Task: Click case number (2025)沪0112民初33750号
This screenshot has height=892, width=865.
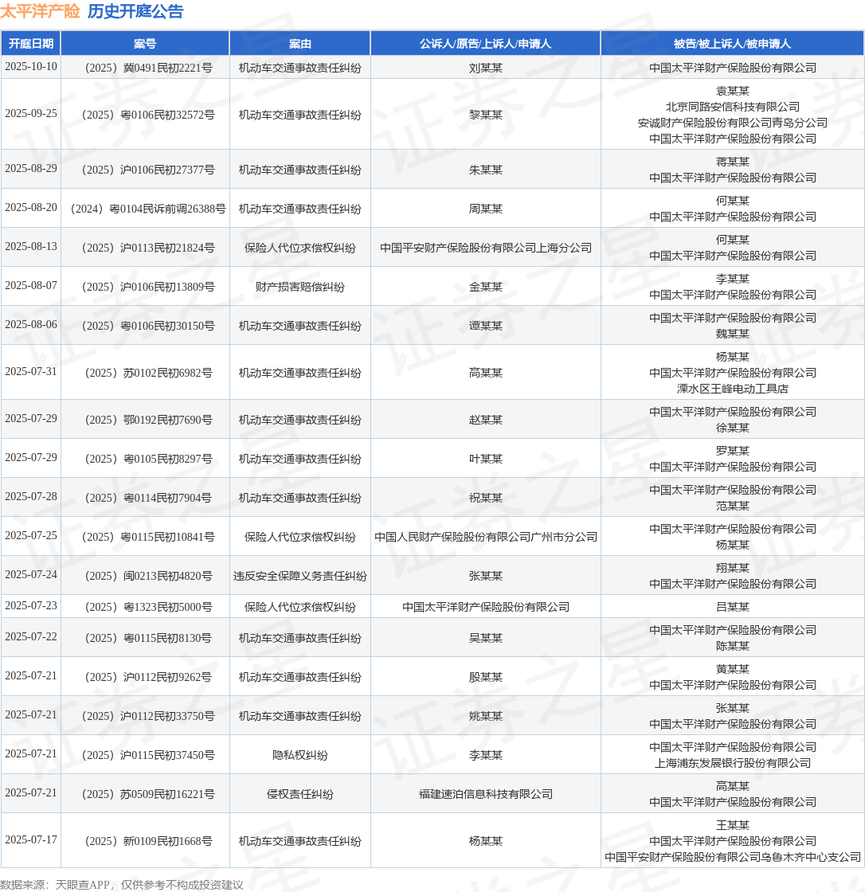Action: pos(148,716)
